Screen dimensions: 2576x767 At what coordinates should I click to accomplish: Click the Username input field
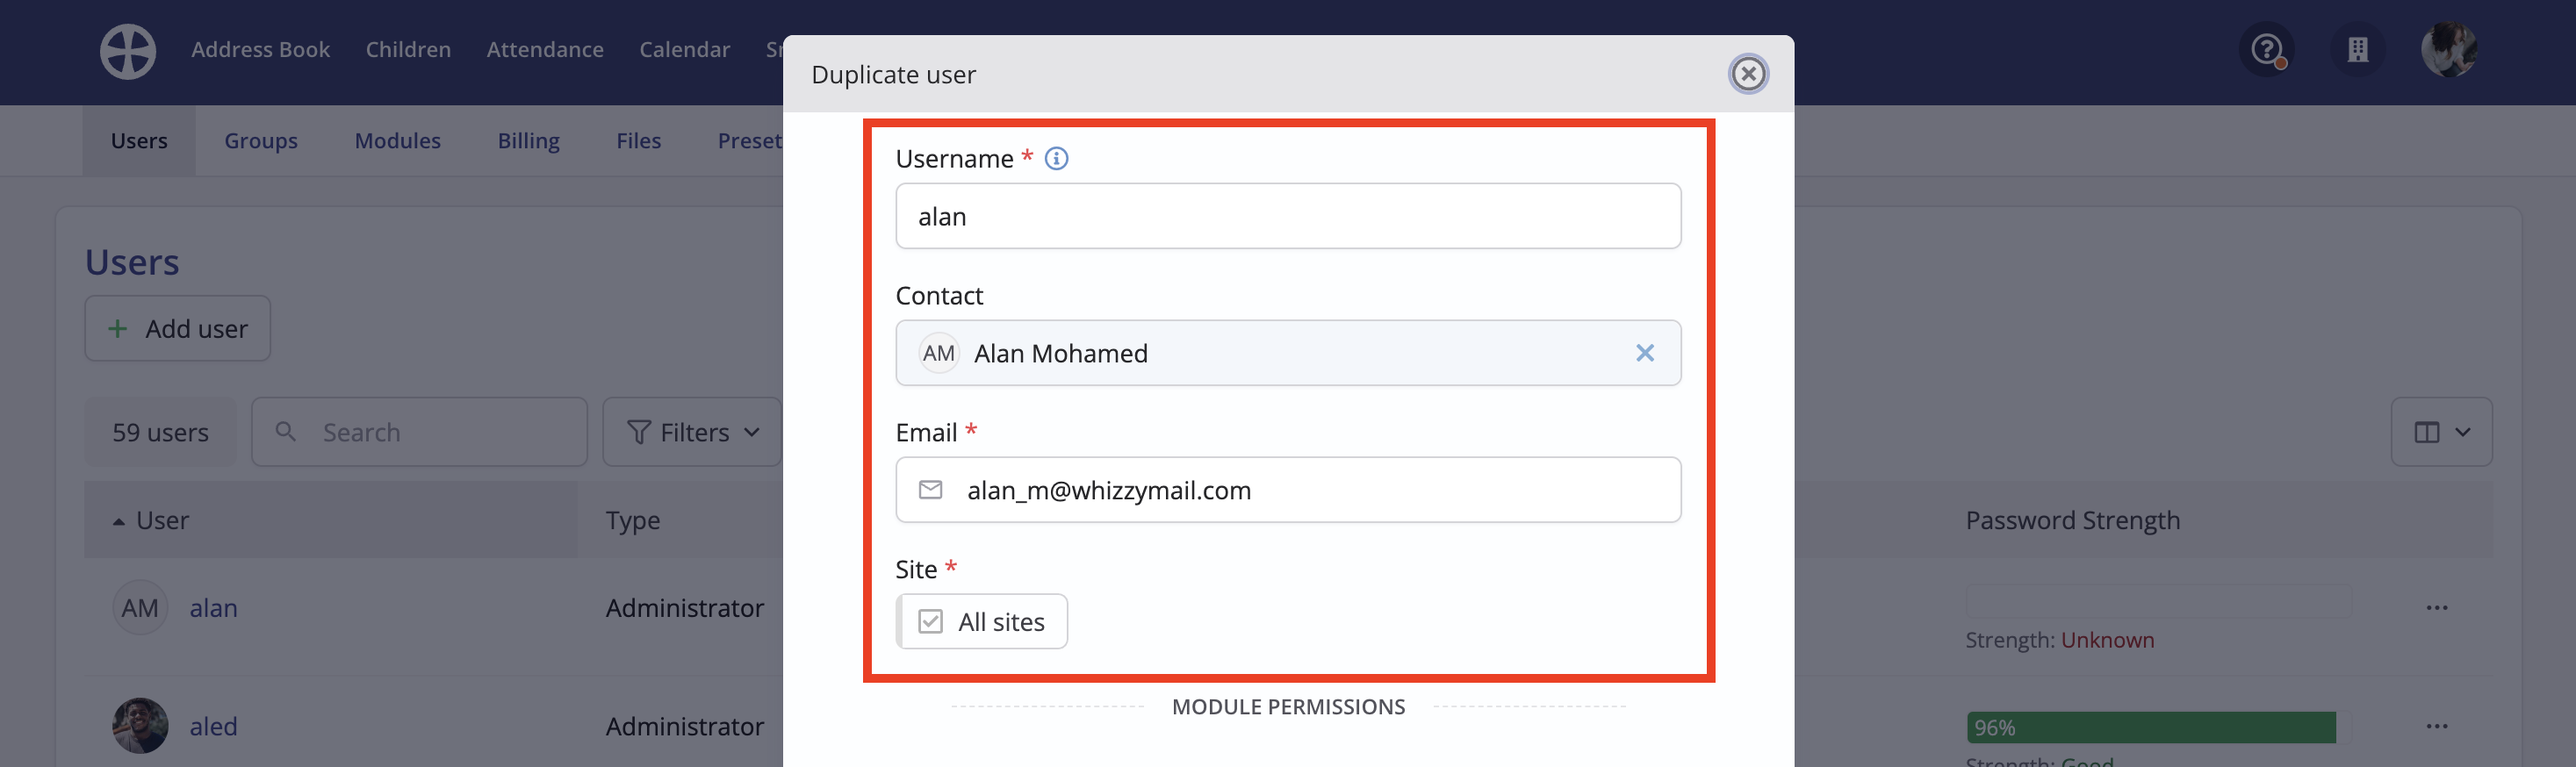pos(1288,216)
